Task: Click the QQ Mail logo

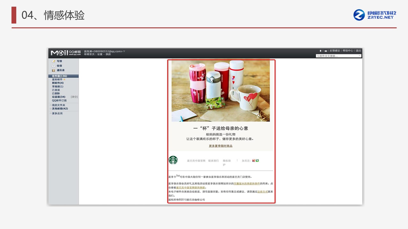Action: 66,53
